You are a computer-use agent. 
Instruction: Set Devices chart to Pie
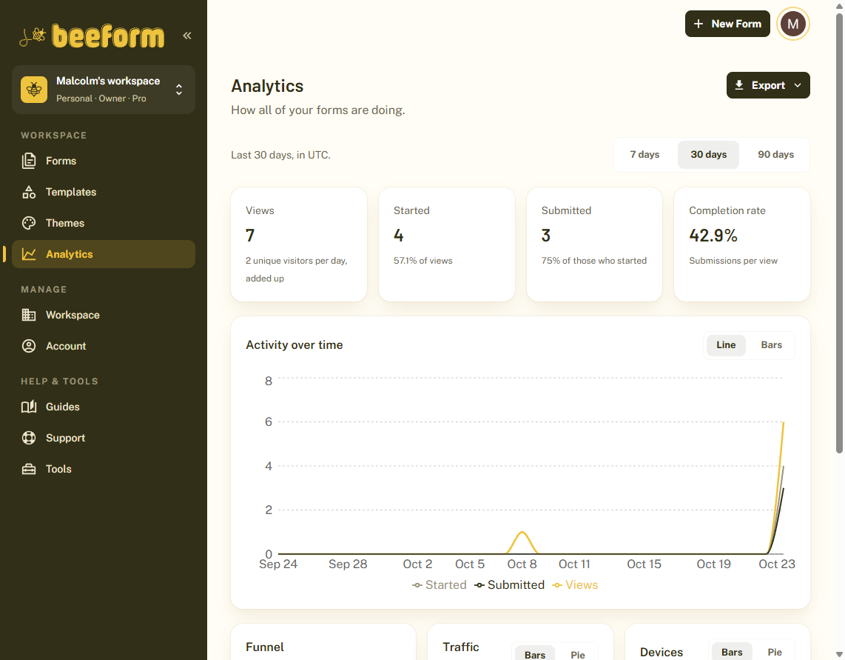click(x=775, y=652)
